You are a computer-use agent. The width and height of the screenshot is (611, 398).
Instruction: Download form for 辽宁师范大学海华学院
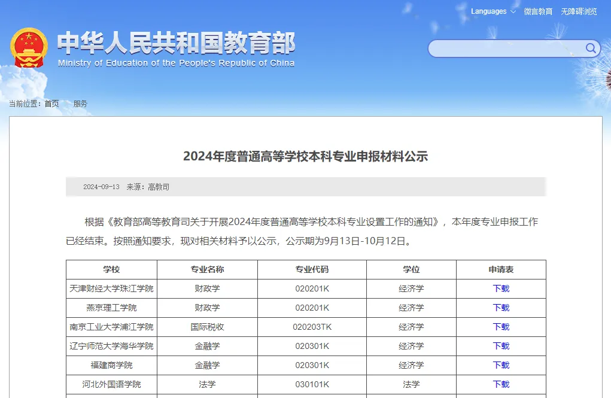coord(501,346)
